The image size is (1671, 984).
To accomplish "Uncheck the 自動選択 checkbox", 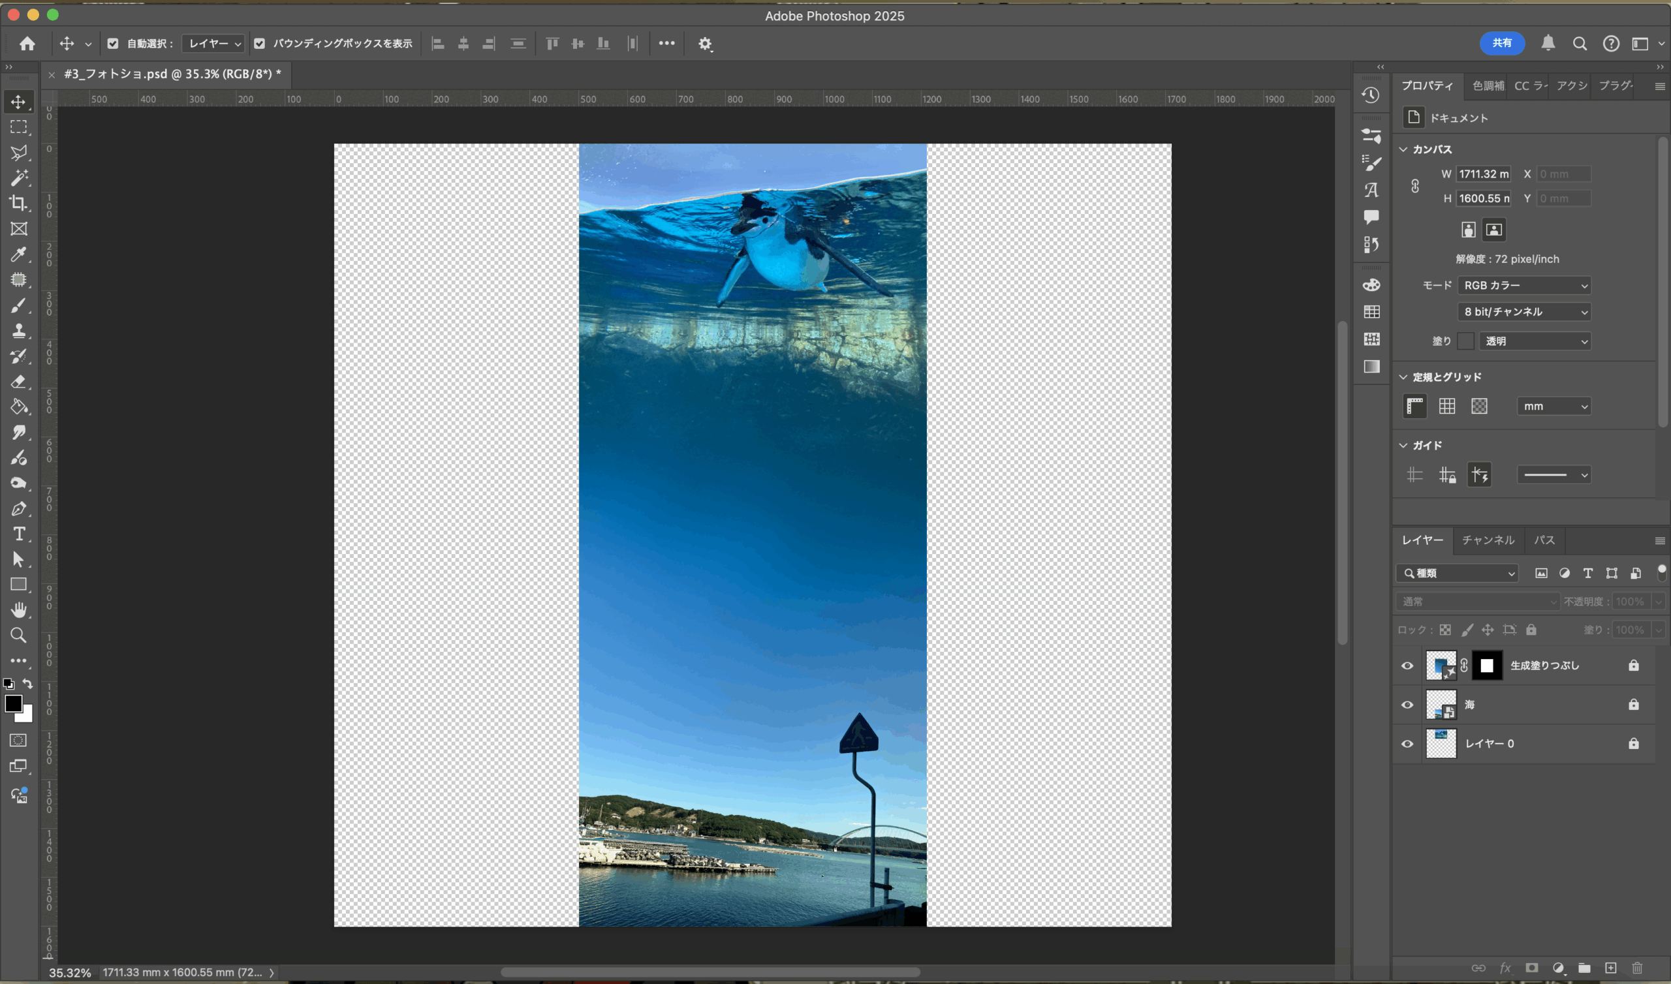I will 113,44.
